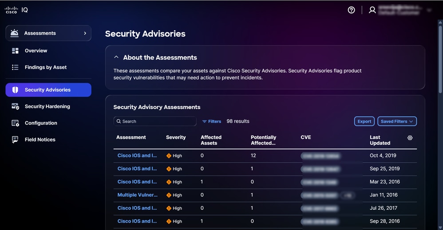Click the search magnifier icon

pos(119,121)
